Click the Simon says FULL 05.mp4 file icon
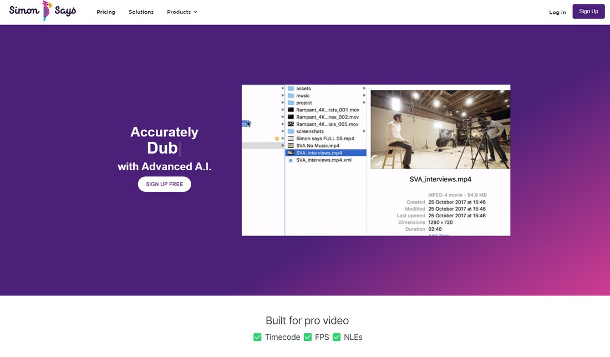This screenshot has height=357, width=610. (291, 139)
